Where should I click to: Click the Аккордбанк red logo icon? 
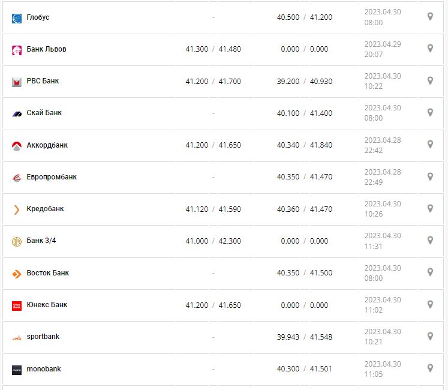tap(17, 145)
